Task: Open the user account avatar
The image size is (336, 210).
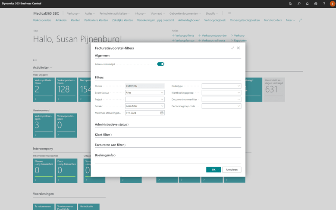Action: [333, 3]
